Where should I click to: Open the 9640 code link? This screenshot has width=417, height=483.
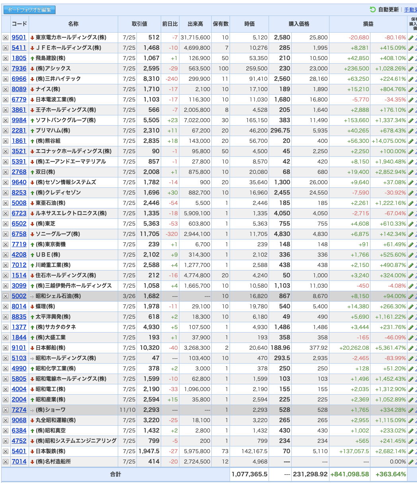pos(19,182)
